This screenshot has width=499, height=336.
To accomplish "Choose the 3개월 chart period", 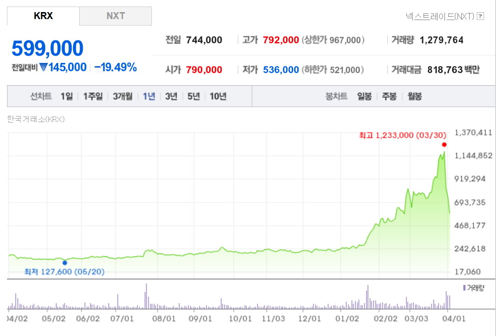I will (123, 96).
